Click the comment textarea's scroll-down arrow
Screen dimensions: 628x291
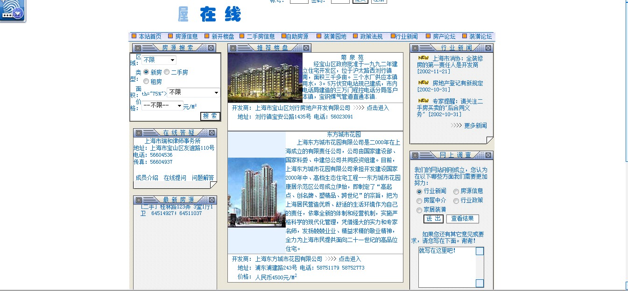(x=480, y=283)
